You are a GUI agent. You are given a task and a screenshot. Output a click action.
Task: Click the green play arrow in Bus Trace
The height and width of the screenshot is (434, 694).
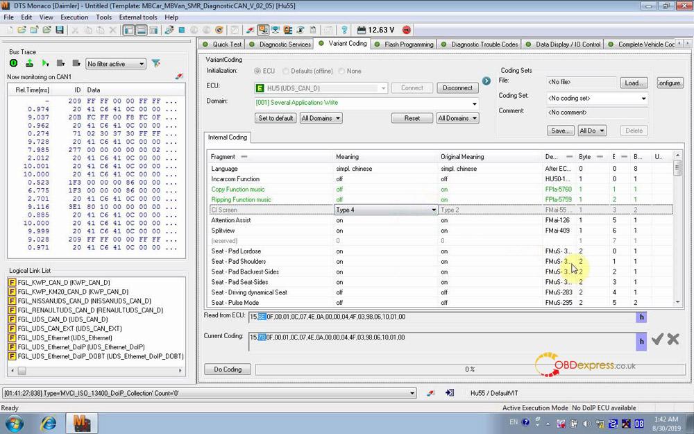point(44,63)
